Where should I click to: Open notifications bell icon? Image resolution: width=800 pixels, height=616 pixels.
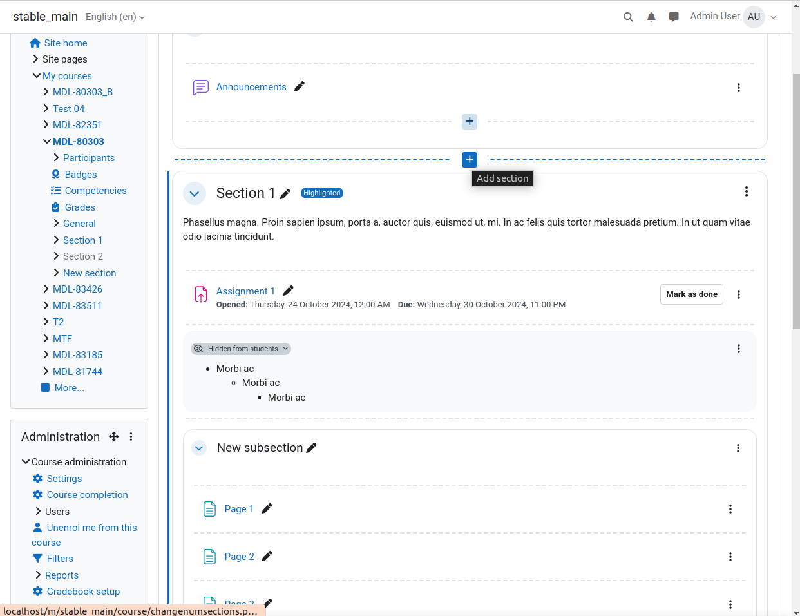(x=651, y=17)
